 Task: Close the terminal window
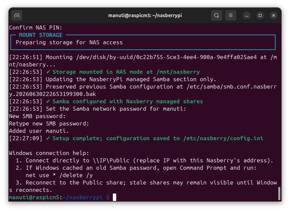click(274, 15)
